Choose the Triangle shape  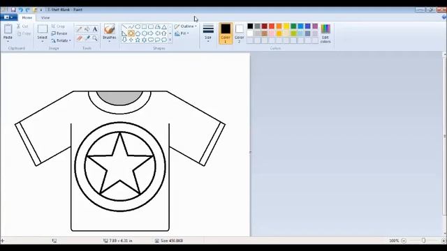click(x=164, y=26)
